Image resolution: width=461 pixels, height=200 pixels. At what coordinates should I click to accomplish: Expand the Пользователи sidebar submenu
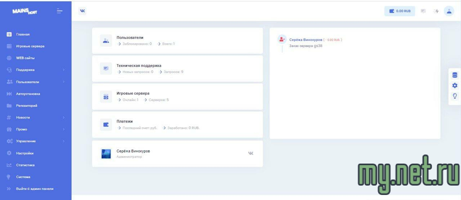tap(63, 82)
